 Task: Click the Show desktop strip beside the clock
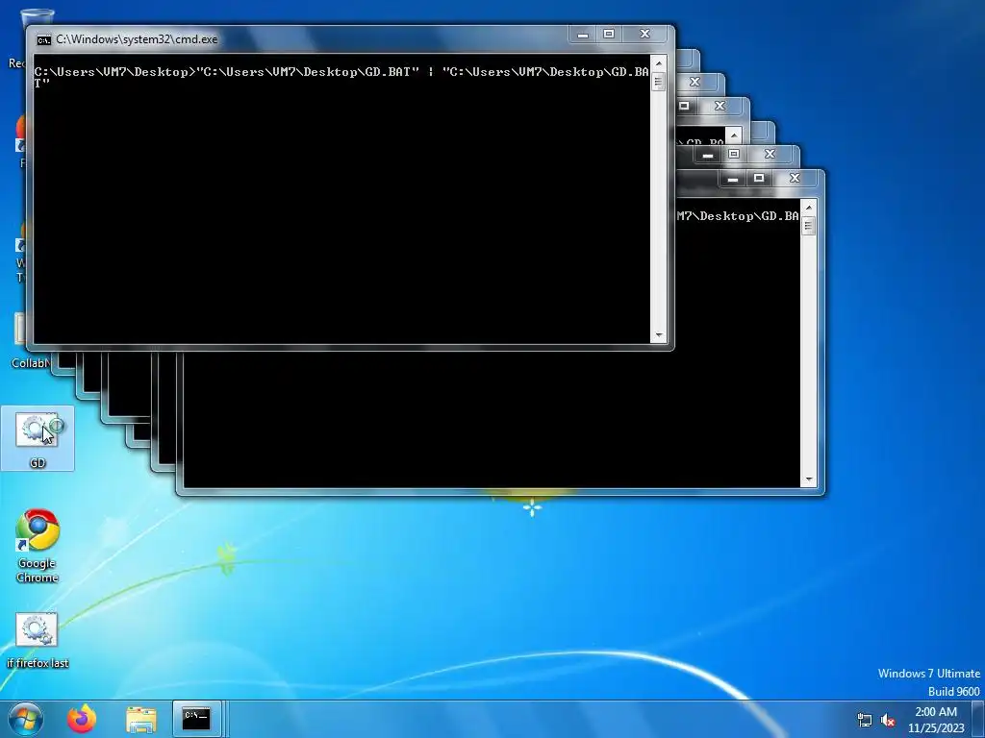pyautogui.click(x=978, y=719)
